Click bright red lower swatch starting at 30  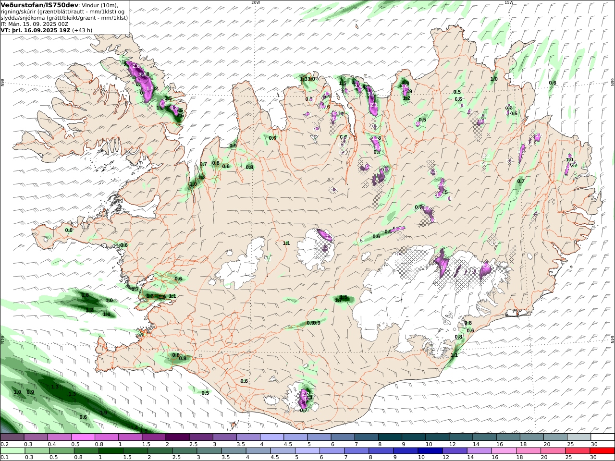[x=602, y=451]
